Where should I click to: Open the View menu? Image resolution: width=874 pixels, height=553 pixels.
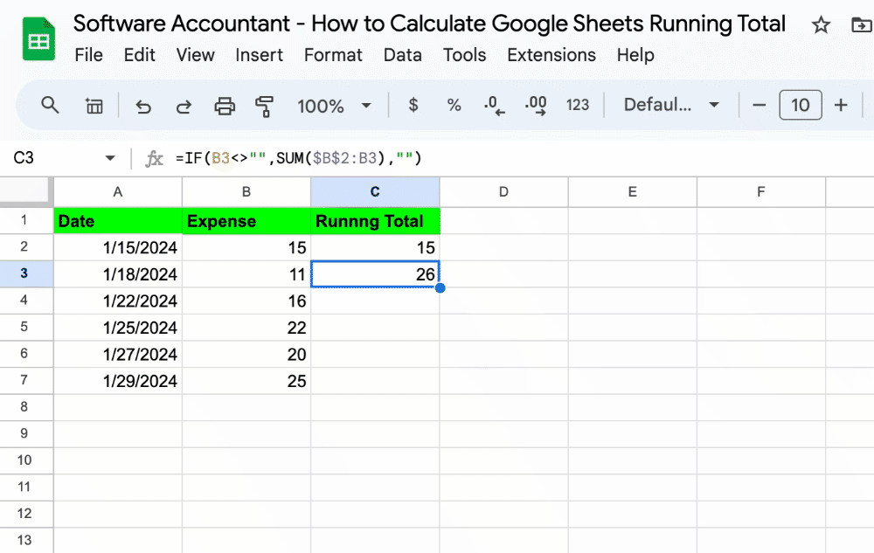click(x=195, y=55)
